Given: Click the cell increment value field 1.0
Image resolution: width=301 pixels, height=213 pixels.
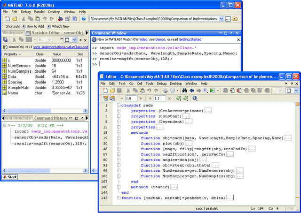Looking at the screenshot, I should 131,98.
